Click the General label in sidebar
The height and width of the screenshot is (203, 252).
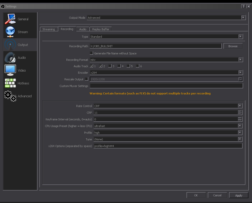[x=23, y=19]
